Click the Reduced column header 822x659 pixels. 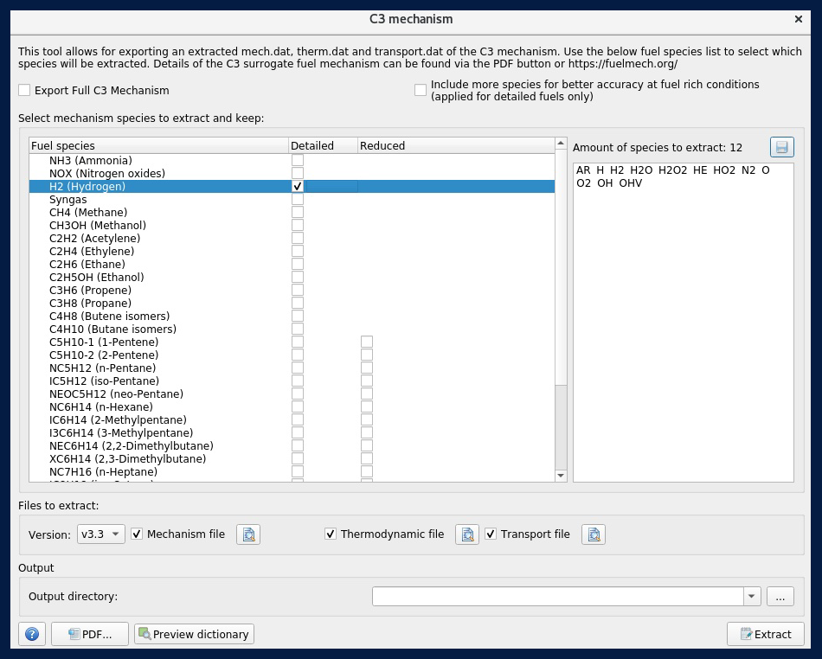[456, 145]
